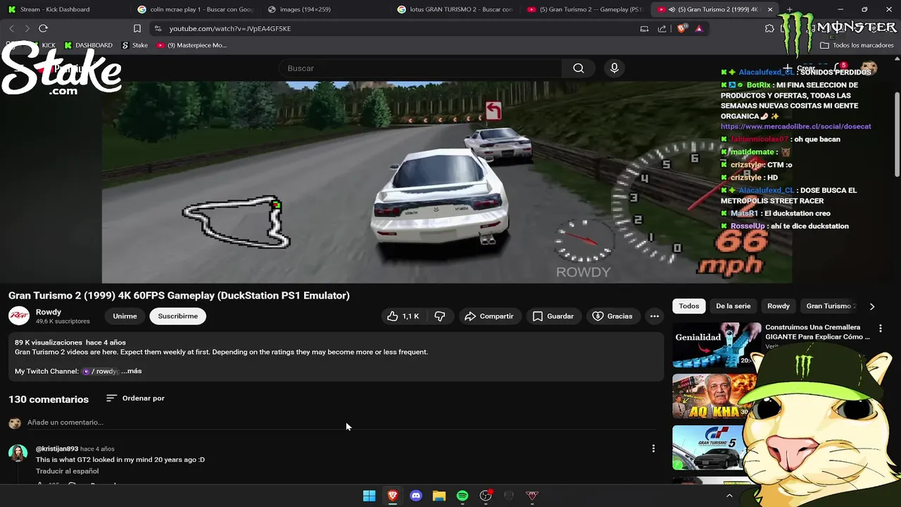
Task: Open the Stake bookmark
Action: click(134, 45)
